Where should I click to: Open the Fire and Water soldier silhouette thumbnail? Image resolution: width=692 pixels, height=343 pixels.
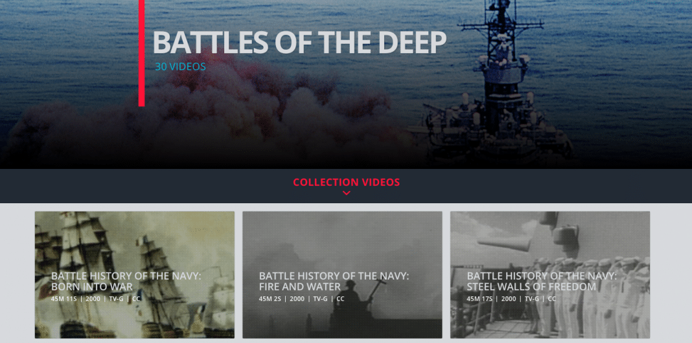click(x=342, y=274)
